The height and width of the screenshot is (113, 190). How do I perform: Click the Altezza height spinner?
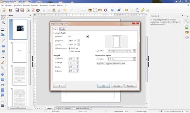pyautogui.click(x=78, y=45)
